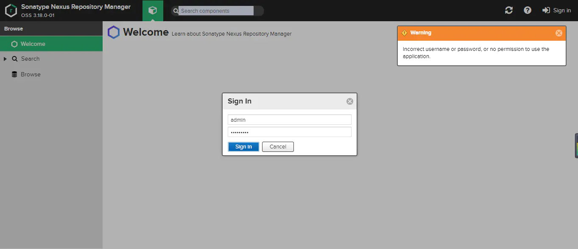578x249 pixels.
Task: Click the scrollbar at the right edge
Action: point(576,145)
